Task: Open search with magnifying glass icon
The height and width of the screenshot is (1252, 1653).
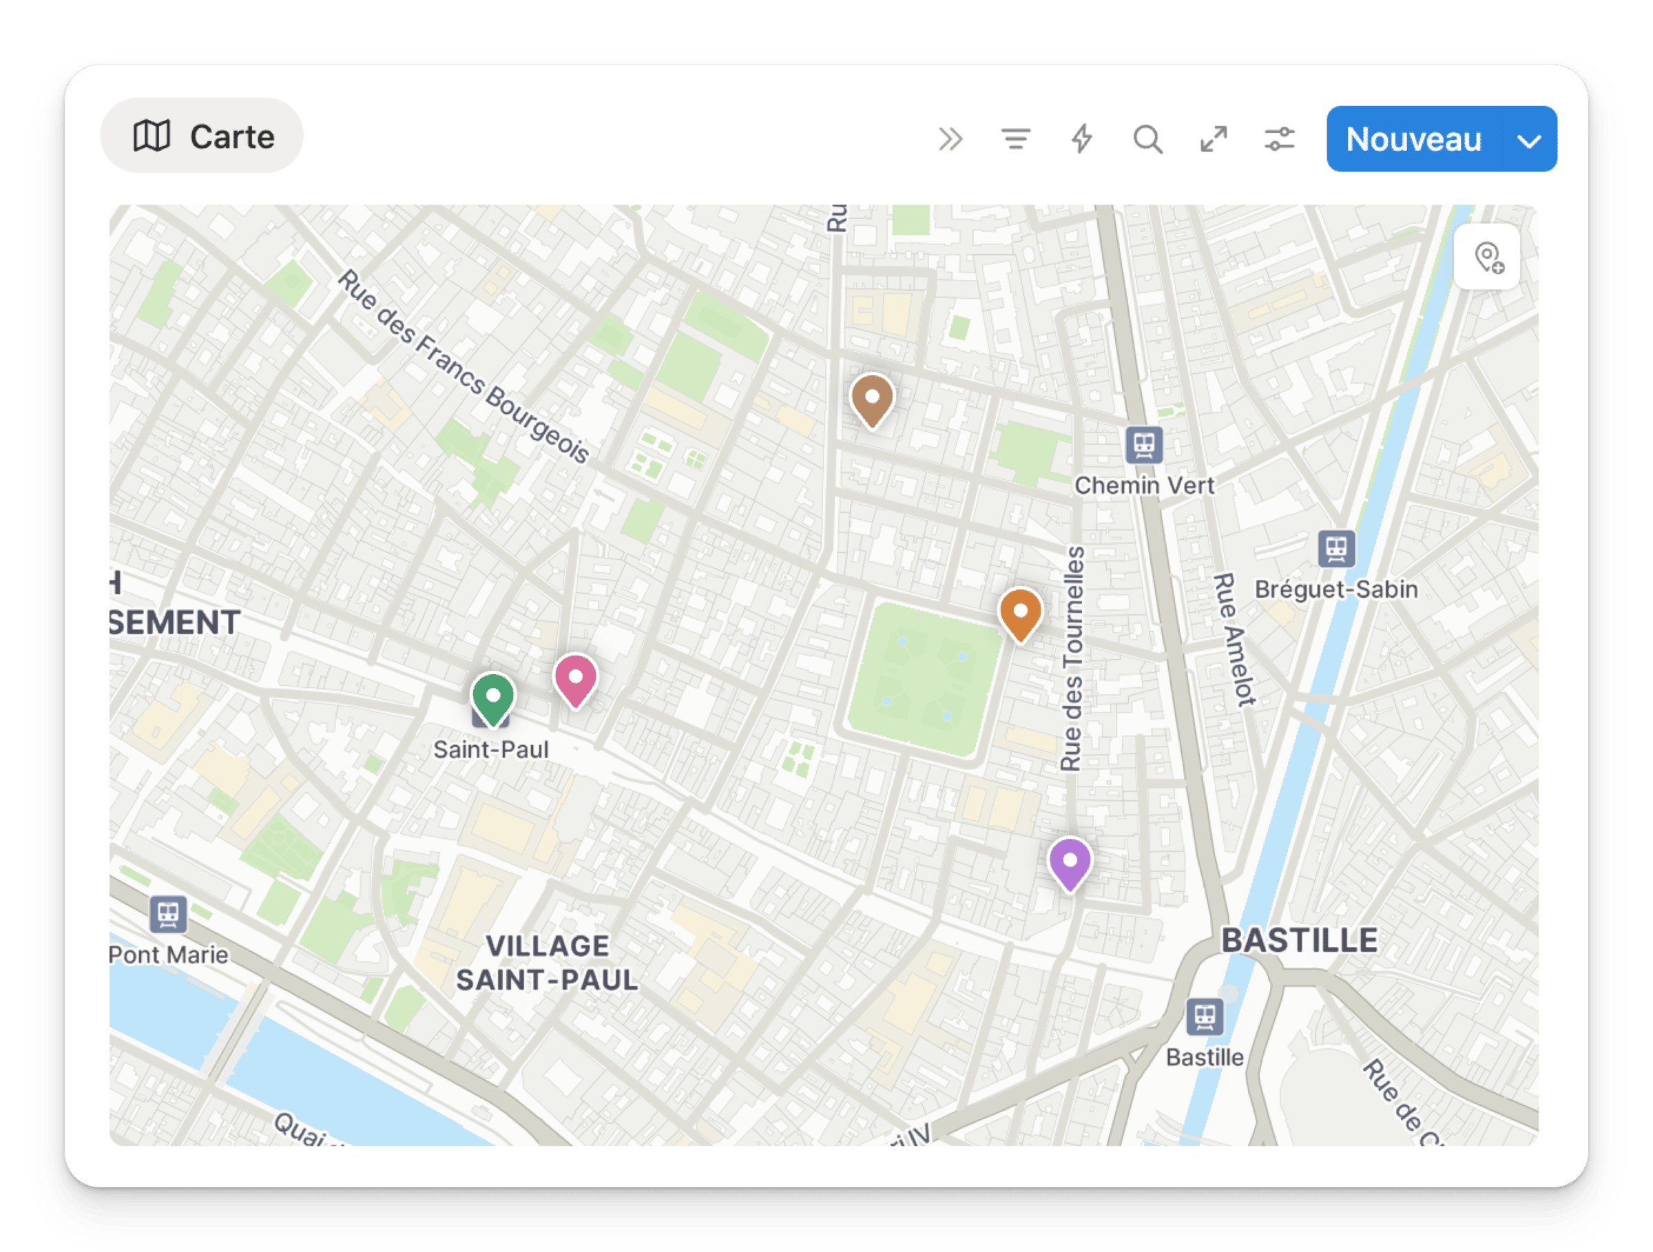Action: coord(1147,139)
